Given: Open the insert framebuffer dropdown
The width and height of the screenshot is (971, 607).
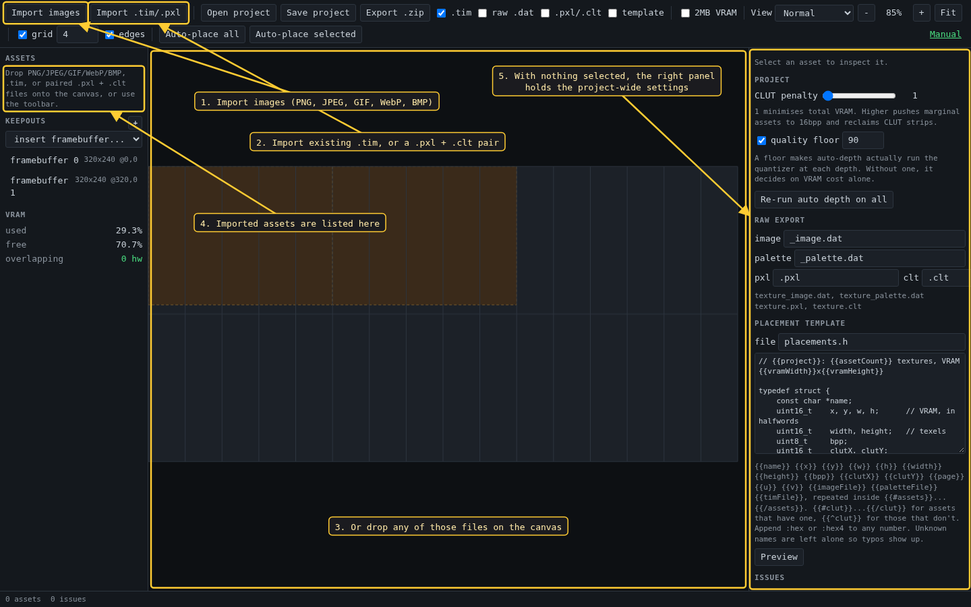Looking at the screenshot, I should tap(73, 139).
